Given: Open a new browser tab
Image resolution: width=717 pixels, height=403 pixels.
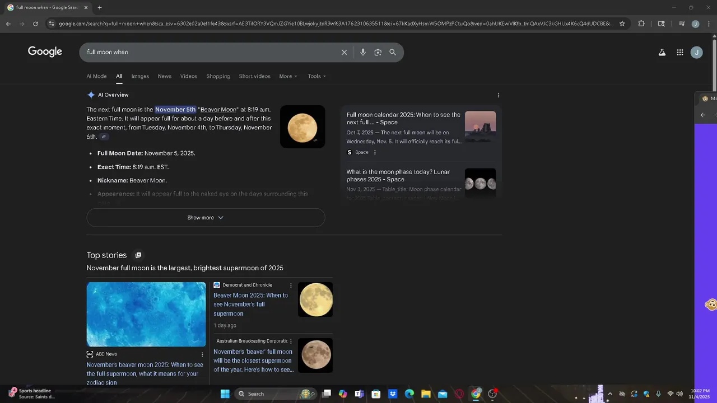Looking at the screenshot, I should click(x=100, y=7).
